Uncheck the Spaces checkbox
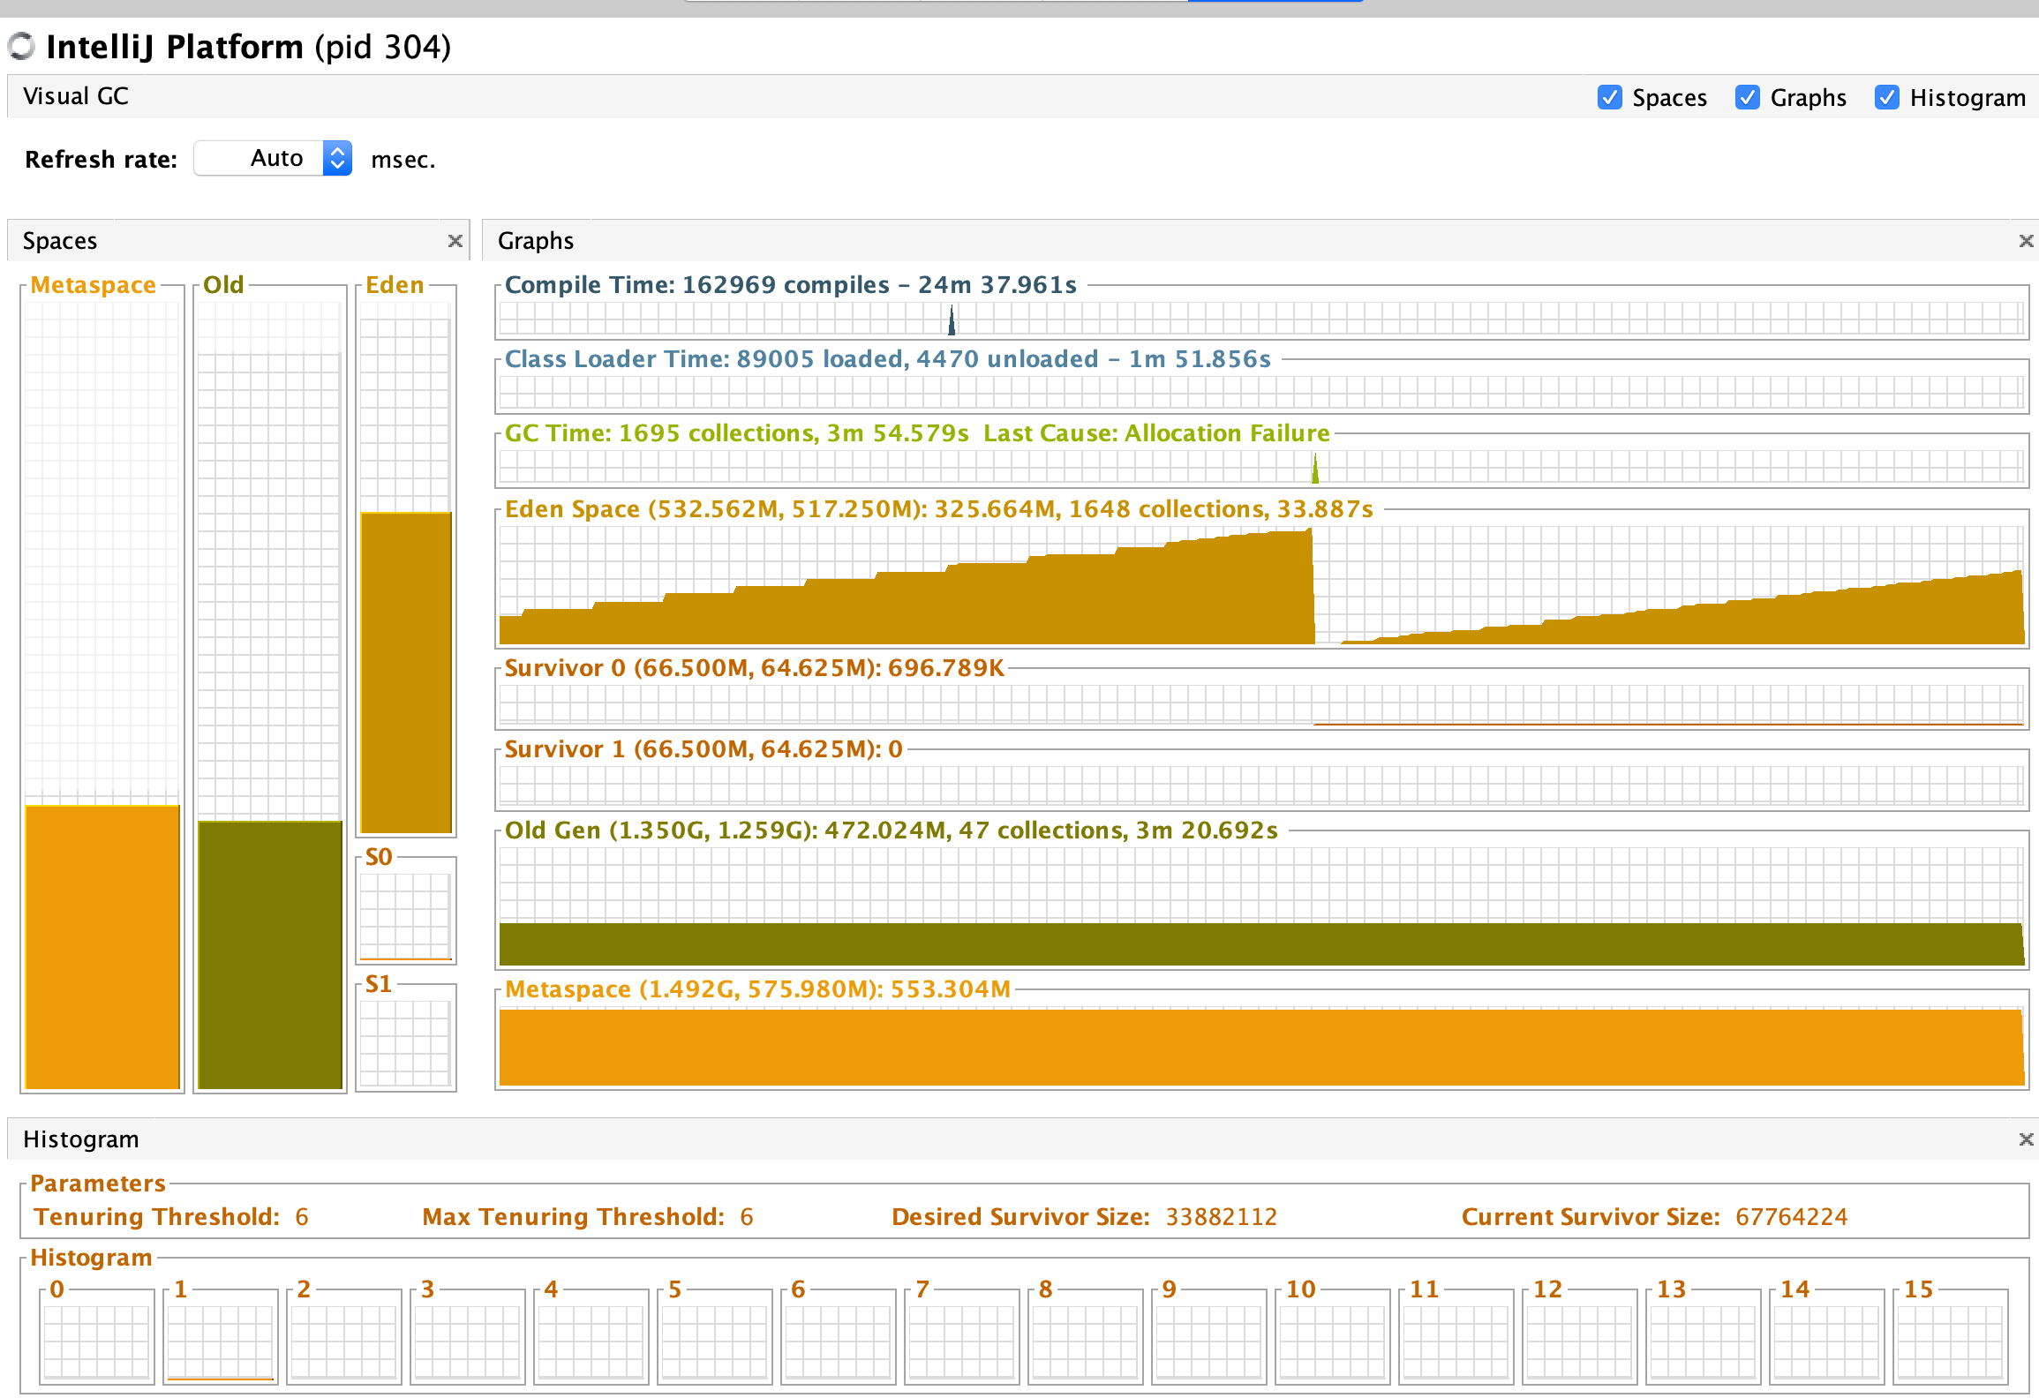 pyautogui.click(x=1609, y=97)
